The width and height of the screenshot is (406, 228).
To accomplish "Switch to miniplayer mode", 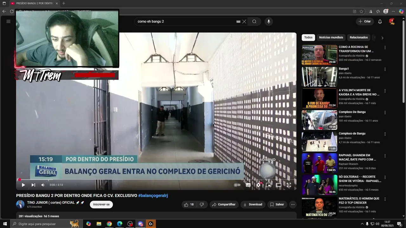I will click(x=269, y=185).
